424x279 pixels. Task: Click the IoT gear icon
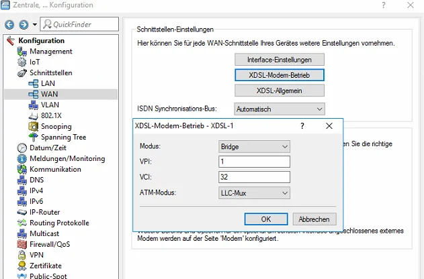22,62
